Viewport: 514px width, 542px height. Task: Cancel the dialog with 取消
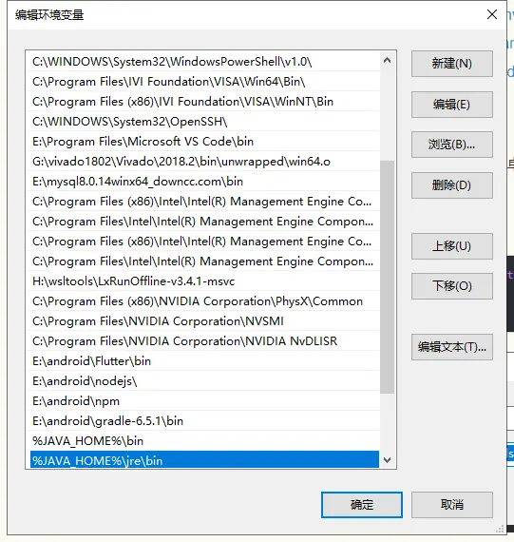(x=452, y=505)
